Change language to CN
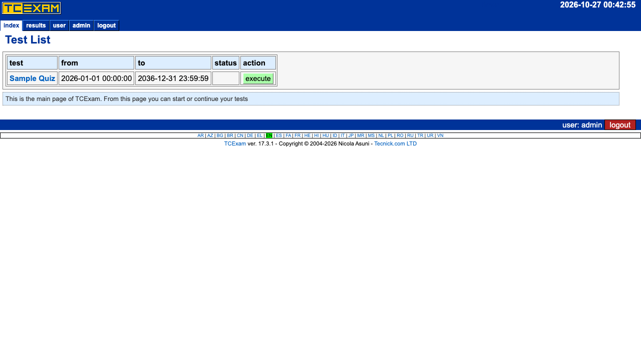 (x=240, y=135)
